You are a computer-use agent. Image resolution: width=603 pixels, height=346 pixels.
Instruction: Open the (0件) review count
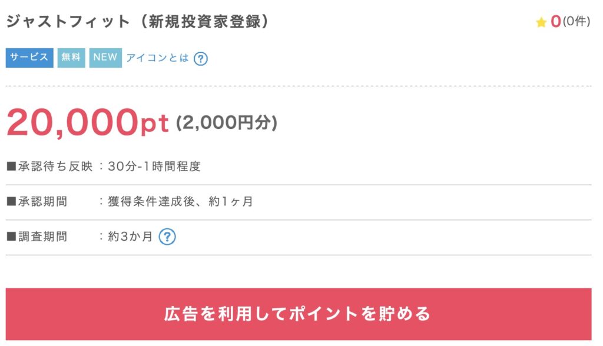pyautogui.click(x=576, y=22)
